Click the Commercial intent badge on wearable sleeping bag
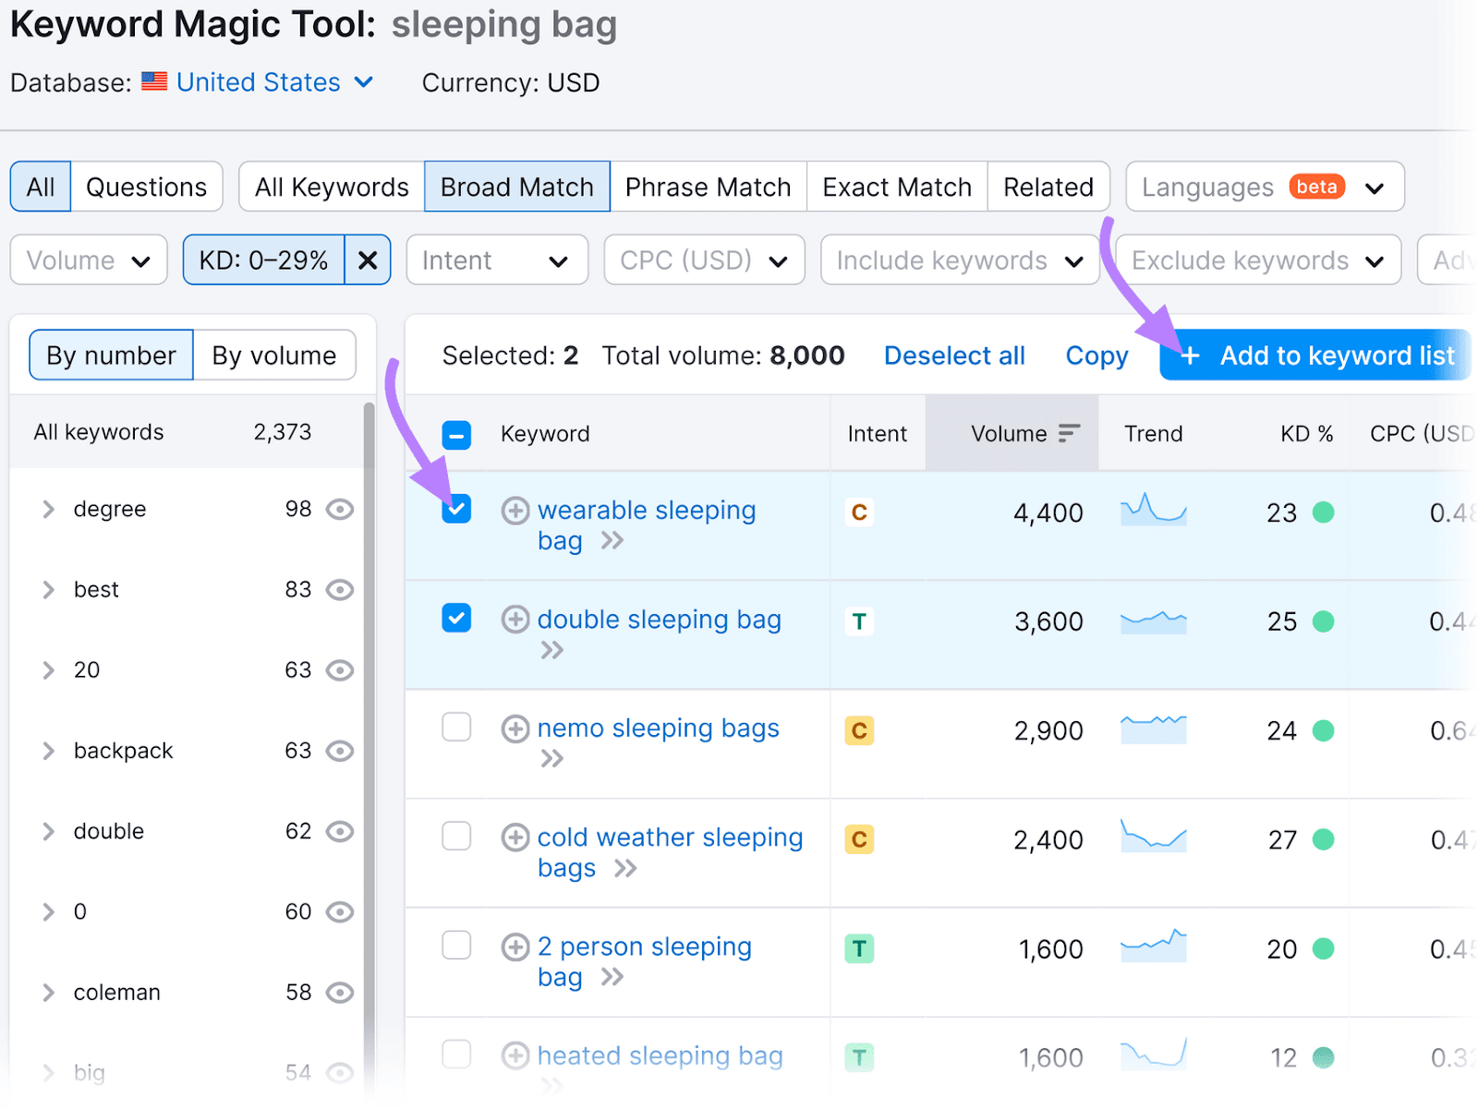 coord(859,512)
